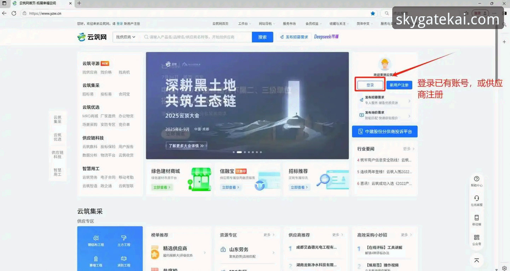
Task: Click the browser sidebar plus icon
Action: coord(504,42)
